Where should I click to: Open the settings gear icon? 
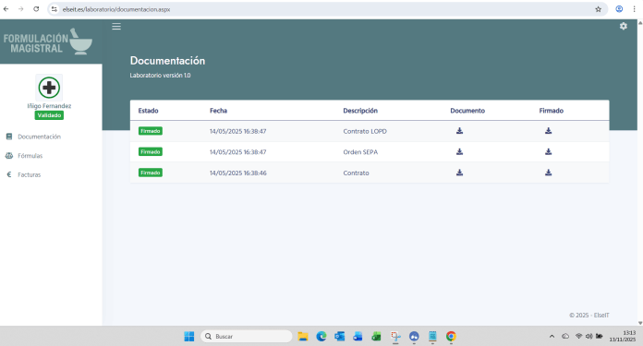coord(624,26)
